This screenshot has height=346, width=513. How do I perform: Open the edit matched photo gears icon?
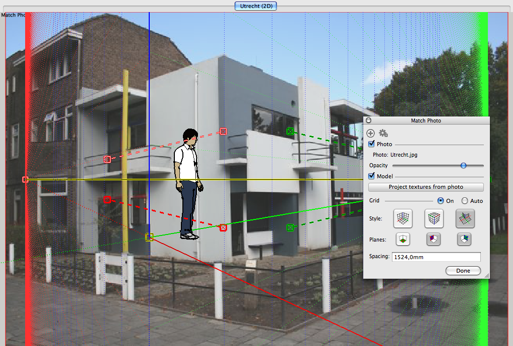(383, 133)
